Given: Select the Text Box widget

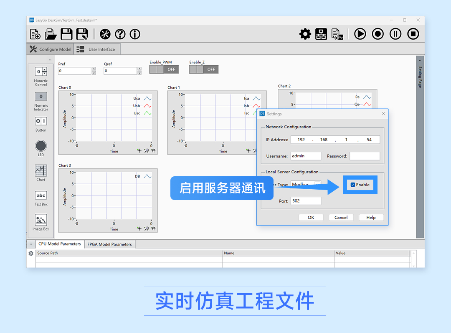Looking at the screenshot, I should coord(41,198).
